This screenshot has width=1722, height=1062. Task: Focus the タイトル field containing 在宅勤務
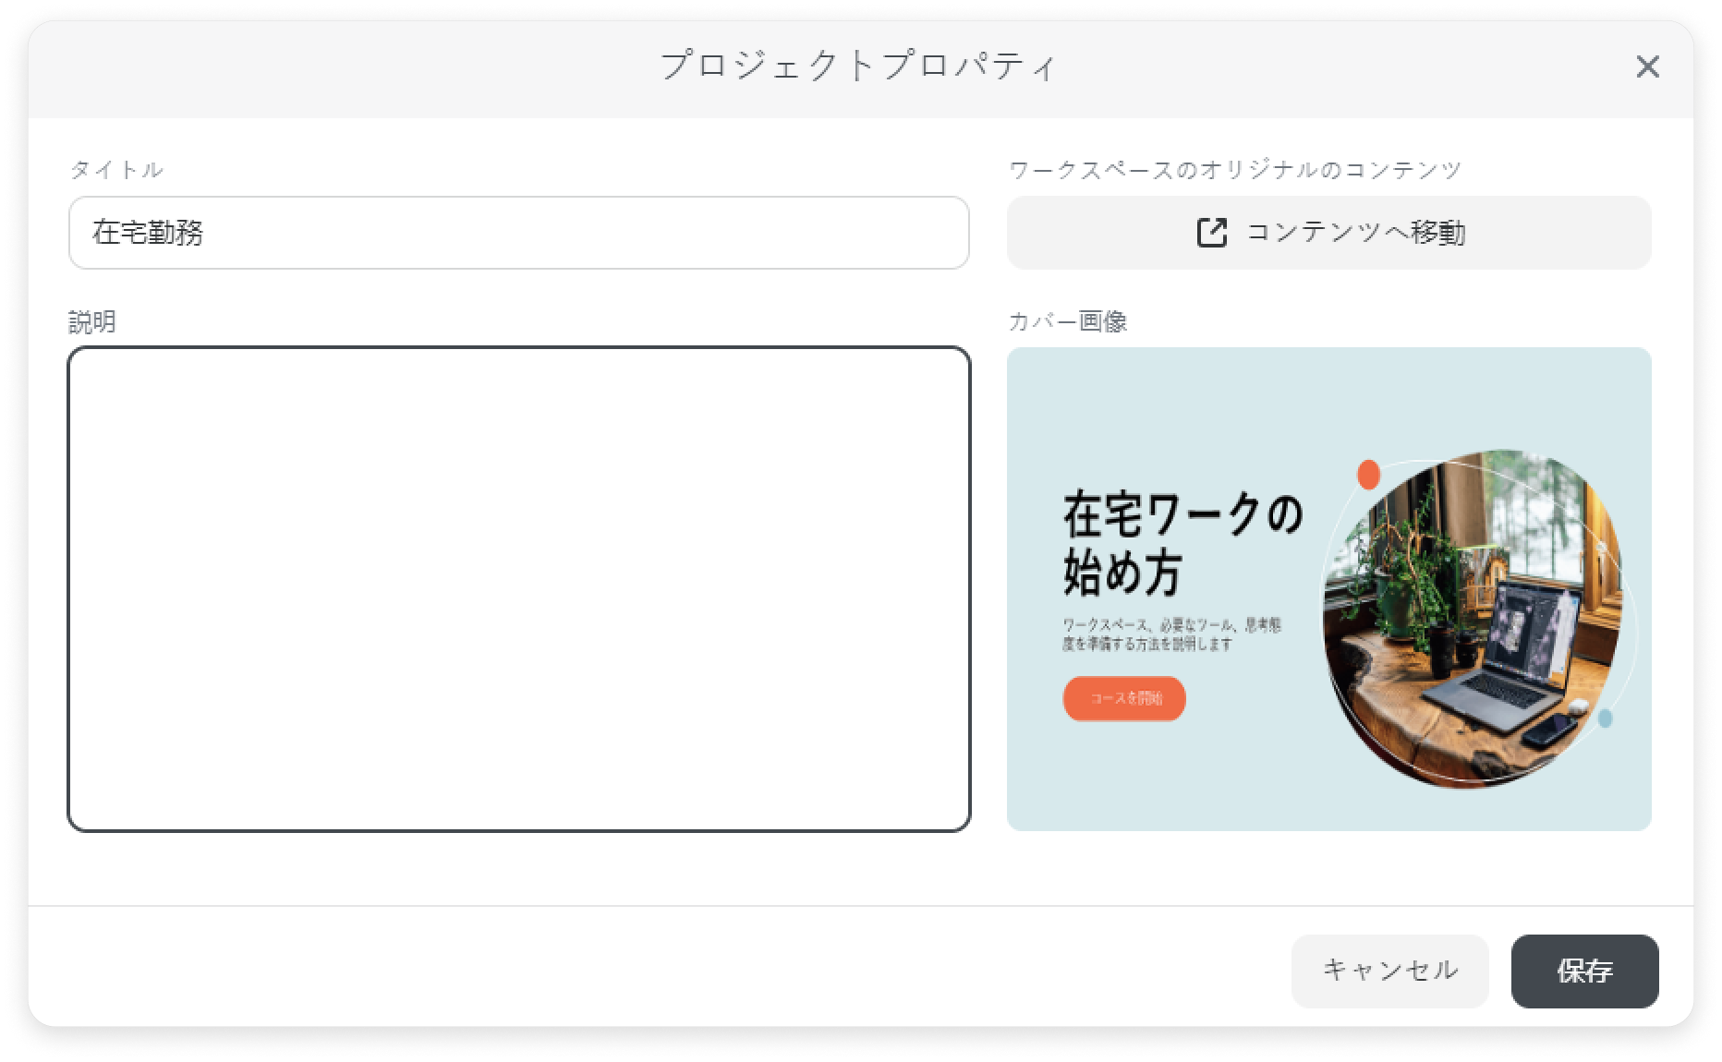pyautogui.click(x=519, y=233)
